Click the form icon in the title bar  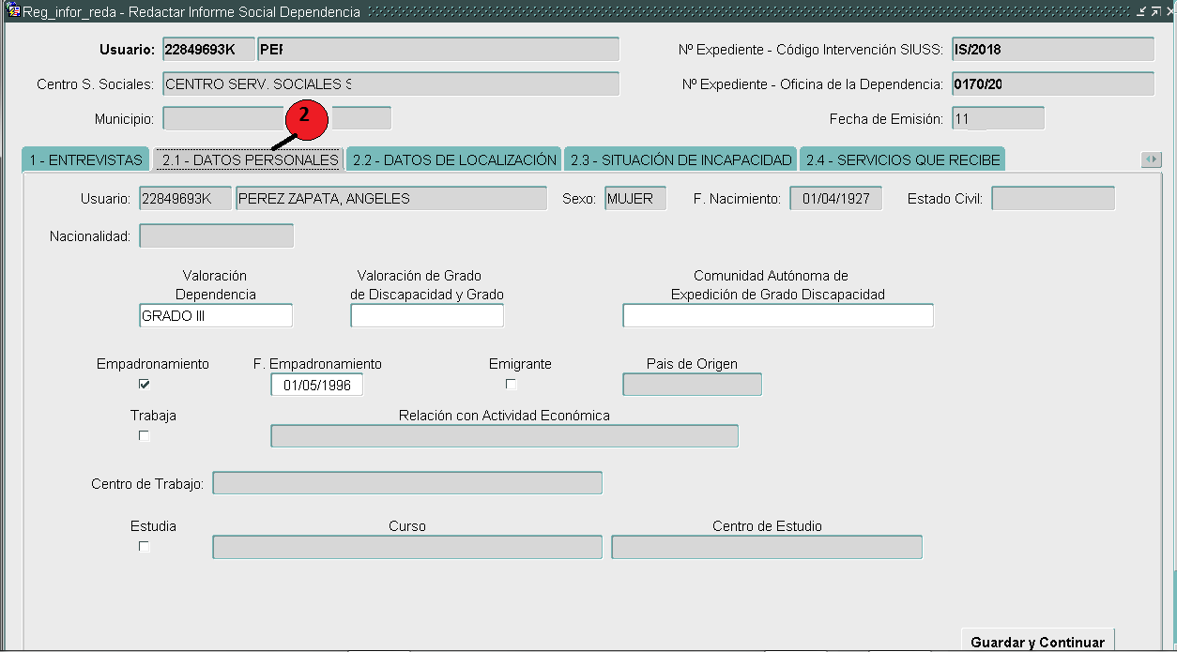pos(14,11)
